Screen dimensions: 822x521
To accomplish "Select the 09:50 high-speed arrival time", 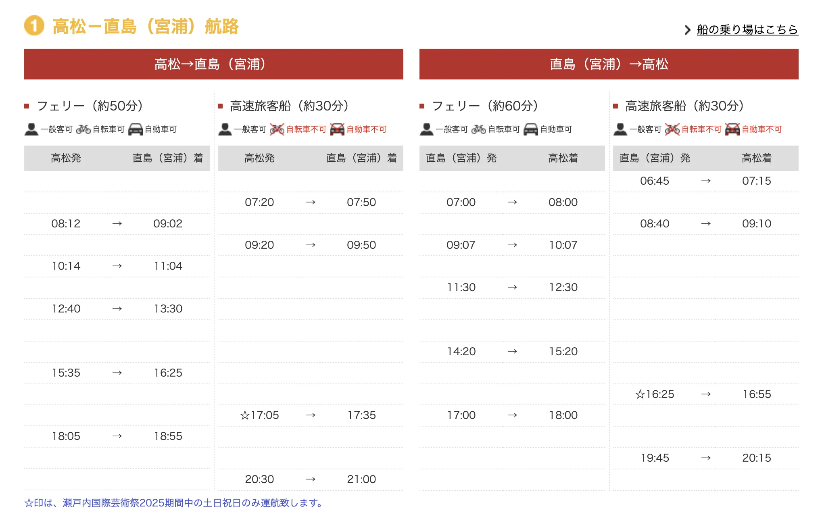I will (x=361, y=245).
